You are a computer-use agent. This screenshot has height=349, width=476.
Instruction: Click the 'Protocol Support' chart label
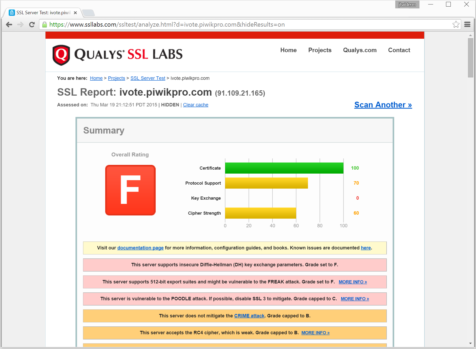click(203, 183)
